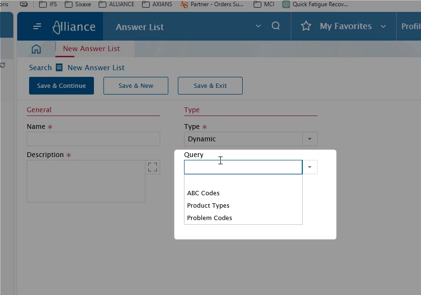Focus the Name input field
421x295 pixels.
click(93, 139)
